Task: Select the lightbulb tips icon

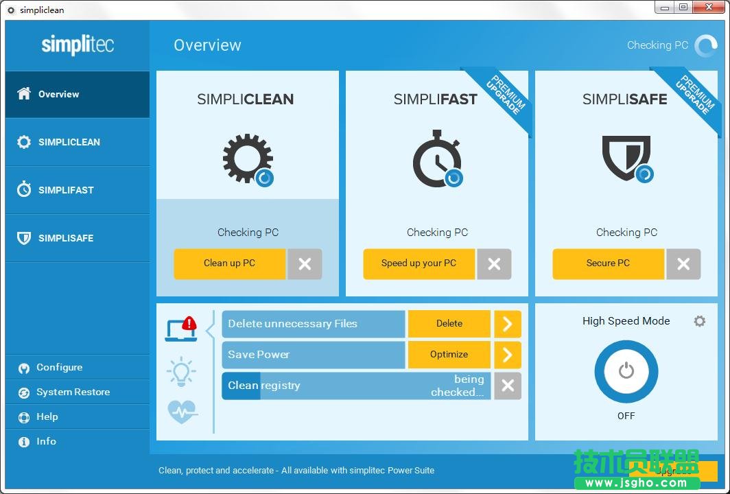Action: pos(181,371)
